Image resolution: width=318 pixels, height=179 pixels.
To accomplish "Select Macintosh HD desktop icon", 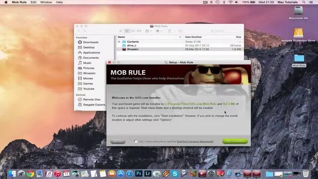I will [x=298, y=12].
